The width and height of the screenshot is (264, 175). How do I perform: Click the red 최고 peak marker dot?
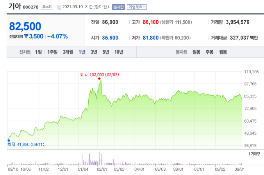[x=99, y=79]
